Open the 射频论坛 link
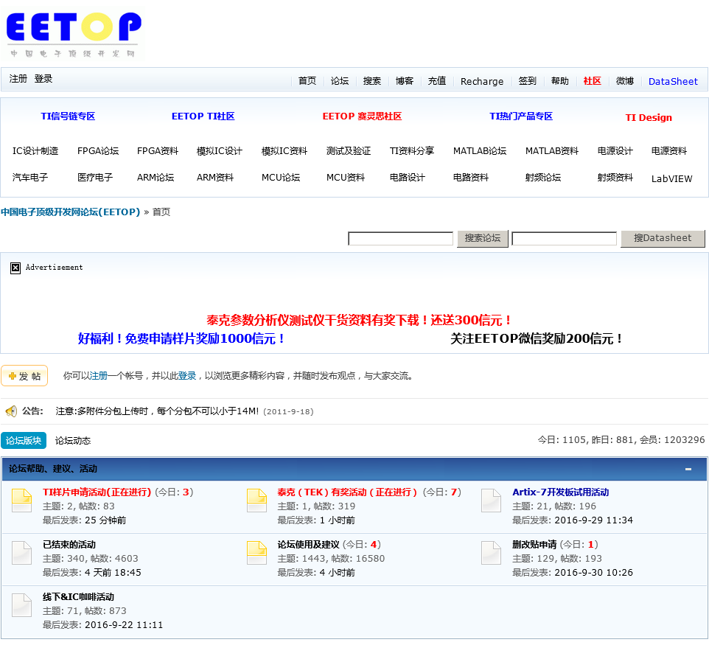This screenshot has width=709, height=645. (x=543, y=178)
